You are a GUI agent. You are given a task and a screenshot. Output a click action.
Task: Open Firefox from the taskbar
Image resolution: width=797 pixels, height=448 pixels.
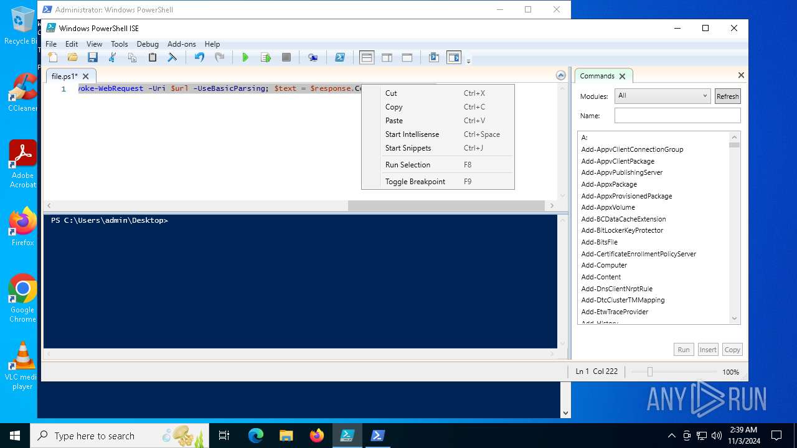pos(316,436)
